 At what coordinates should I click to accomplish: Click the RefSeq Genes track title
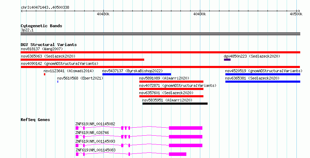tap(35, 120)
